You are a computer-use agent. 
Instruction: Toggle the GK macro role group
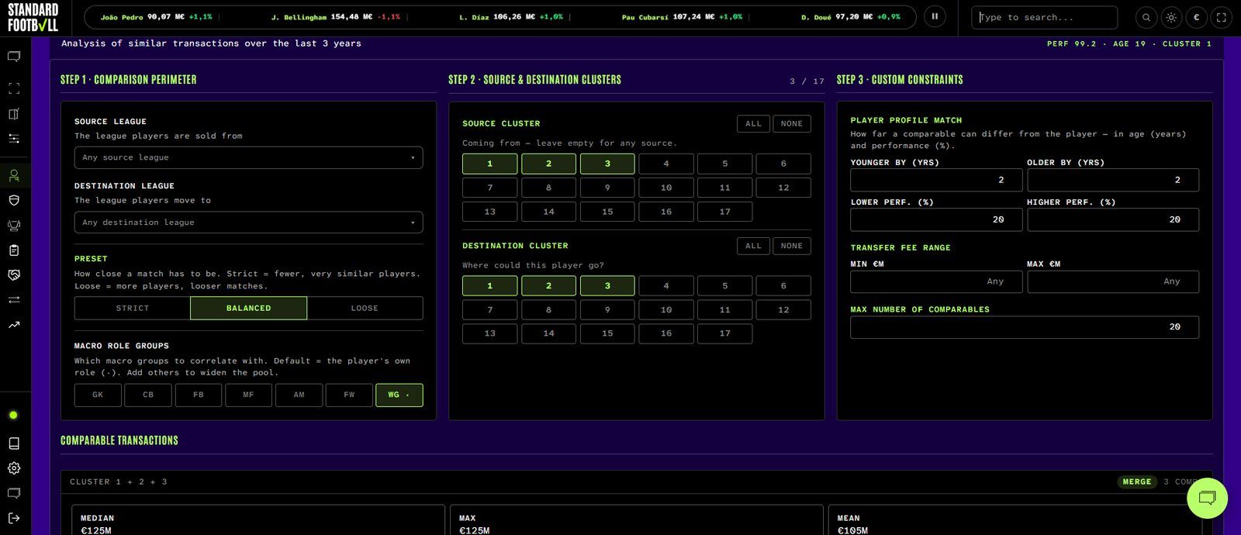98,395
